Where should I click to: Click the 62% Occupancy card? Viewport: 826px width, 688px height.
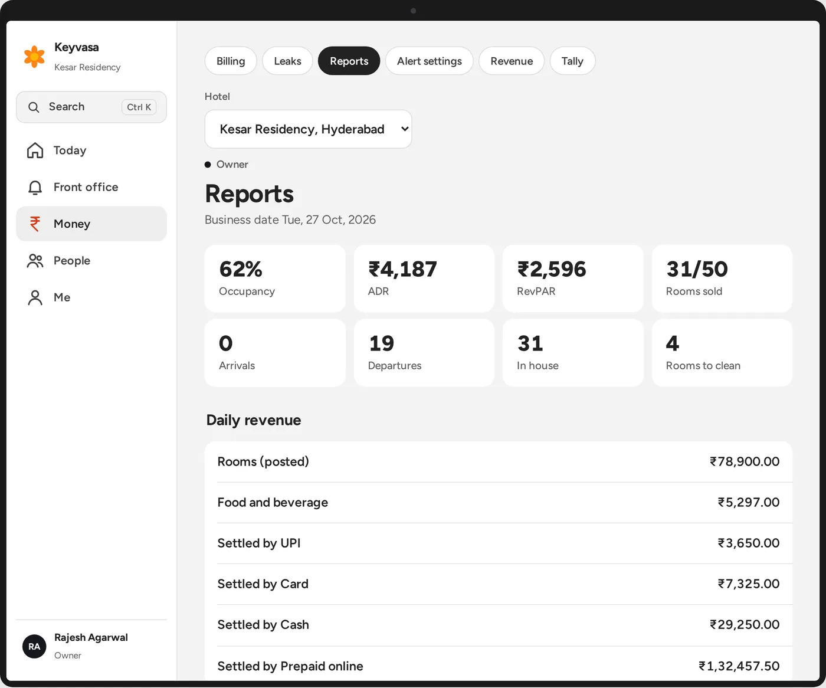(x=275, y=279)
